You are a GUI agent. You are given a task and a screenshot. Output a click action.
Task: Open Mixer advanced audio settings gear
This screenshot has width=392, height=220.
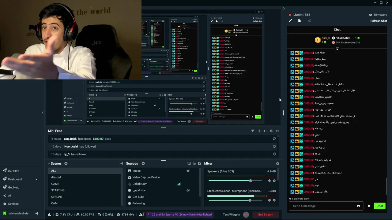point(277,163)
